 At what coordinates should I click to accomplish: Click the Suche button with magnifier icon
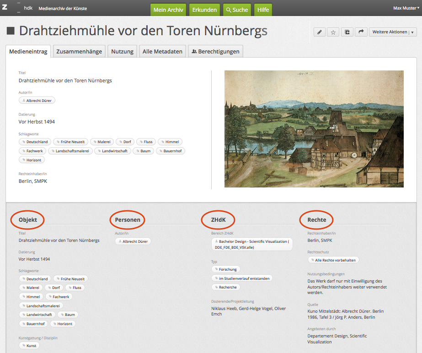tap(237, 10)
